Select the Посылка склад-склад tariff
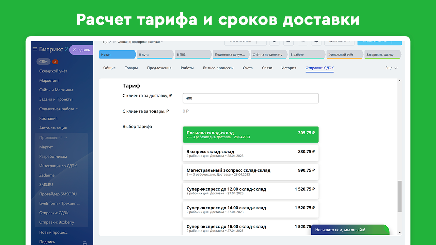This screenshot has height=245, width=436. (x=250, y=134)
